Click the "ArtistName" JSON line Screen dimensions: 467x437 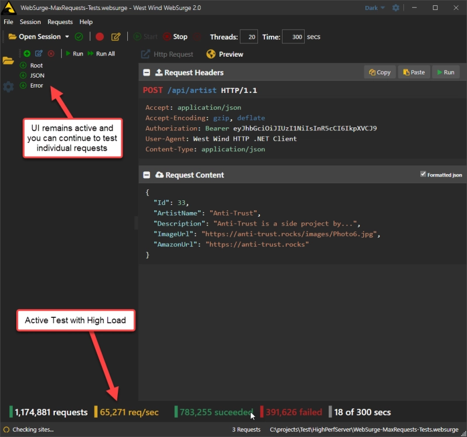[207, 213]
